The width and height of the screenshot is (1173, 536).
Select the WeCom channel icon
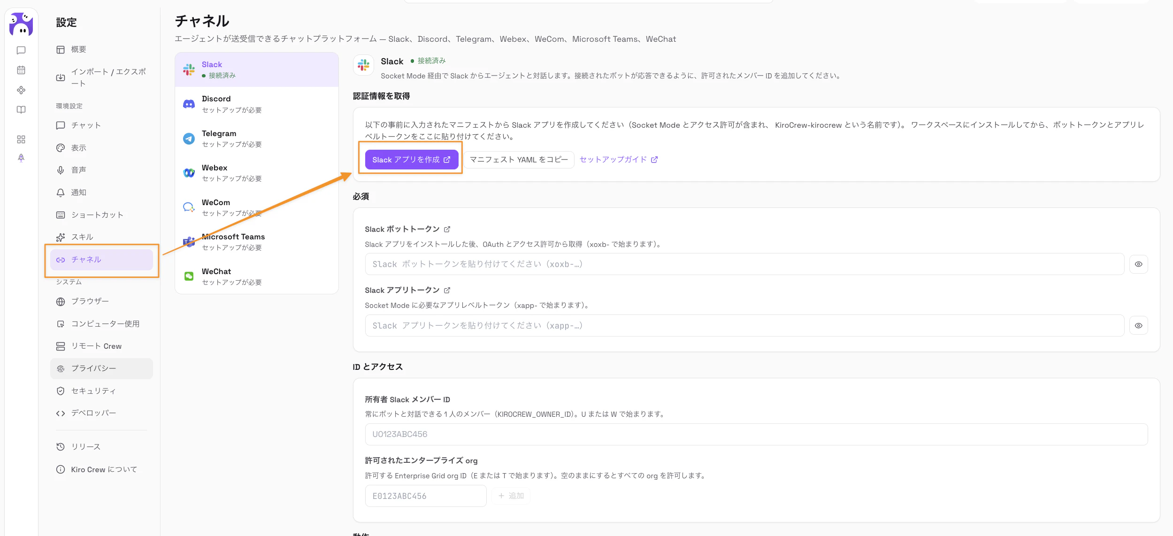click(x=189, y=207)
